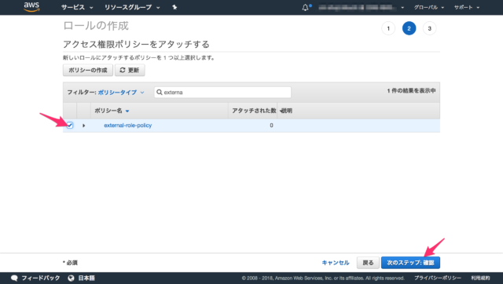Viewport: 503px width, 284px height.
Task: Expand the external-role-policy row details
Action: 84,126
